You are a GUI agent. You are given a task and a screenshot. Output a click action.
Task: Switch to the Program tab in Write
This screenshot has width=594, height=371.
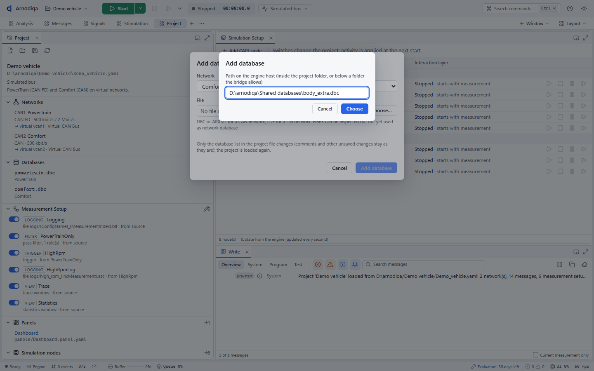pyautogui.click(x=278, y=265)
